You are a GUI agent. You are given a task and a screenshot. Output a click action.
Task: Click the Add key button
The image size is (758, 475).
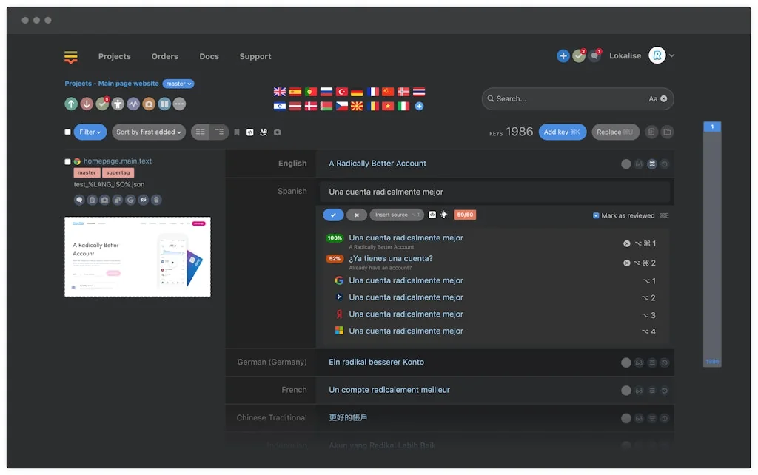562,132
